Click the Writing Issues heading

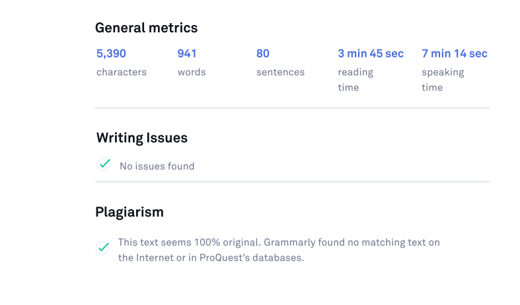pyautogui.click(x=141, y=138)
